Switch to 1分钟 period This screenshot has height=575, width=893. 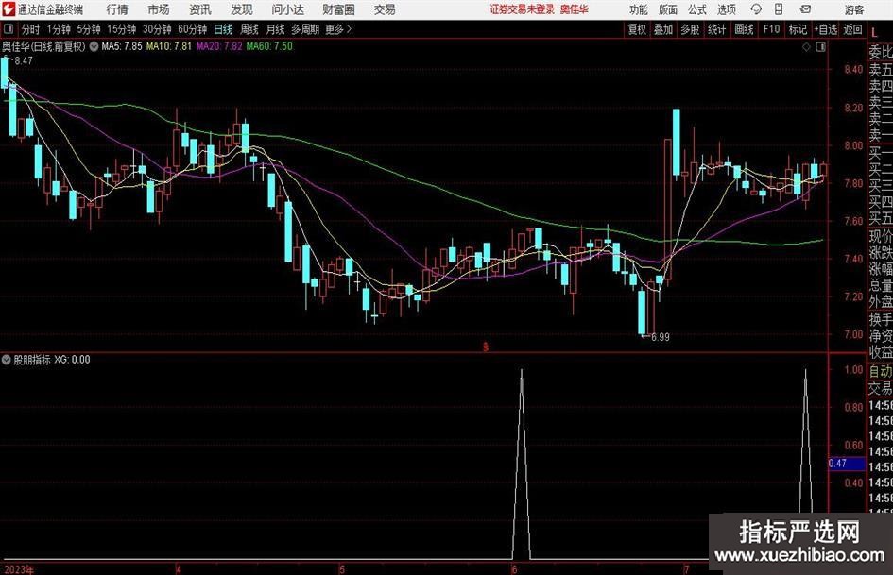click(x=59, y=29)
